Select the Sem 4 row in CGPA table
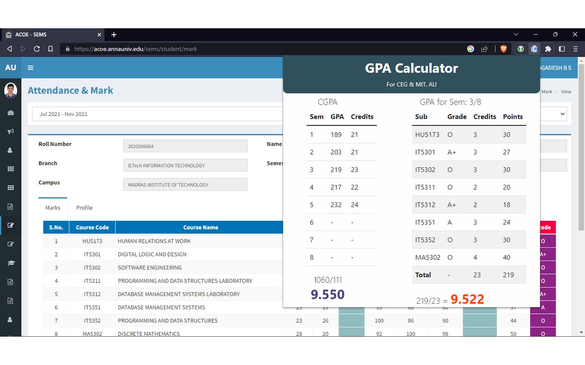 [x=341, y=187]
